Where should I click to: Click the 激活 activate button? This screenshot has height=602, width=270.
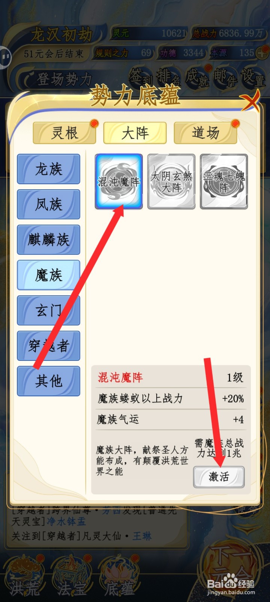point(219,477)
